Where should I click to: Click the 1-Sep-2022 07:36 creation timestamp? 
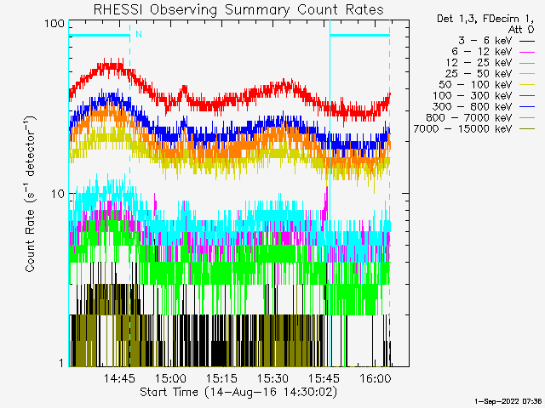point(508,401)
